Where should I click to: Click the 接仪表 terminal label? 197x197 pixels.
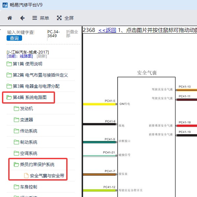point(123,174)
